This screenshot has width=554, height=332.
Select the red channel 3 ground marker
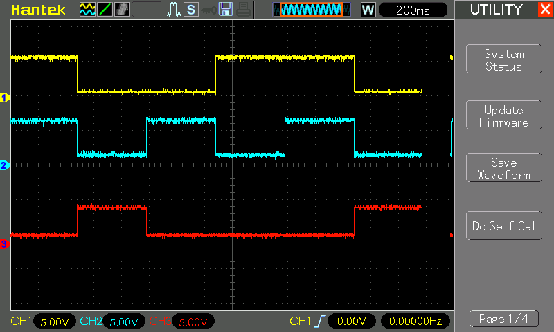pyautogui.click(x=4, y=243)
